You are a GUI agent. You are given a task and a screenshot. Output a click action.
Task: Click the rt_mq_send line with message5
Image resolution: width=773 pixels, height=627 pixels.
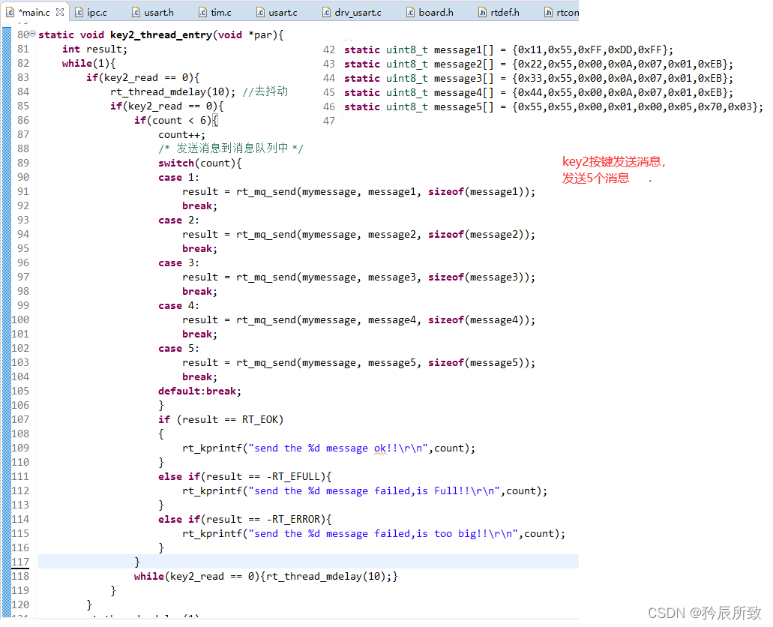358,362
